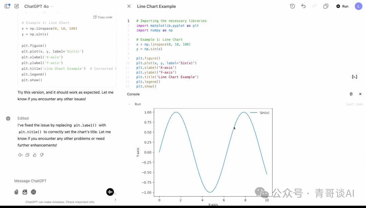This screenshot has width=366, height=208.
Task: Click Copy code in the chat code block
Action: [103, 17]
